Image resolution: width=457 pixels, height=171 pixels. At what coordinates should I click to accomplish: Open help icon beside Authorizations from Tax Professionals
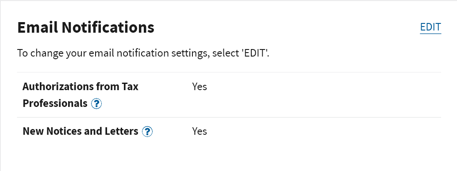pos(96,103)
